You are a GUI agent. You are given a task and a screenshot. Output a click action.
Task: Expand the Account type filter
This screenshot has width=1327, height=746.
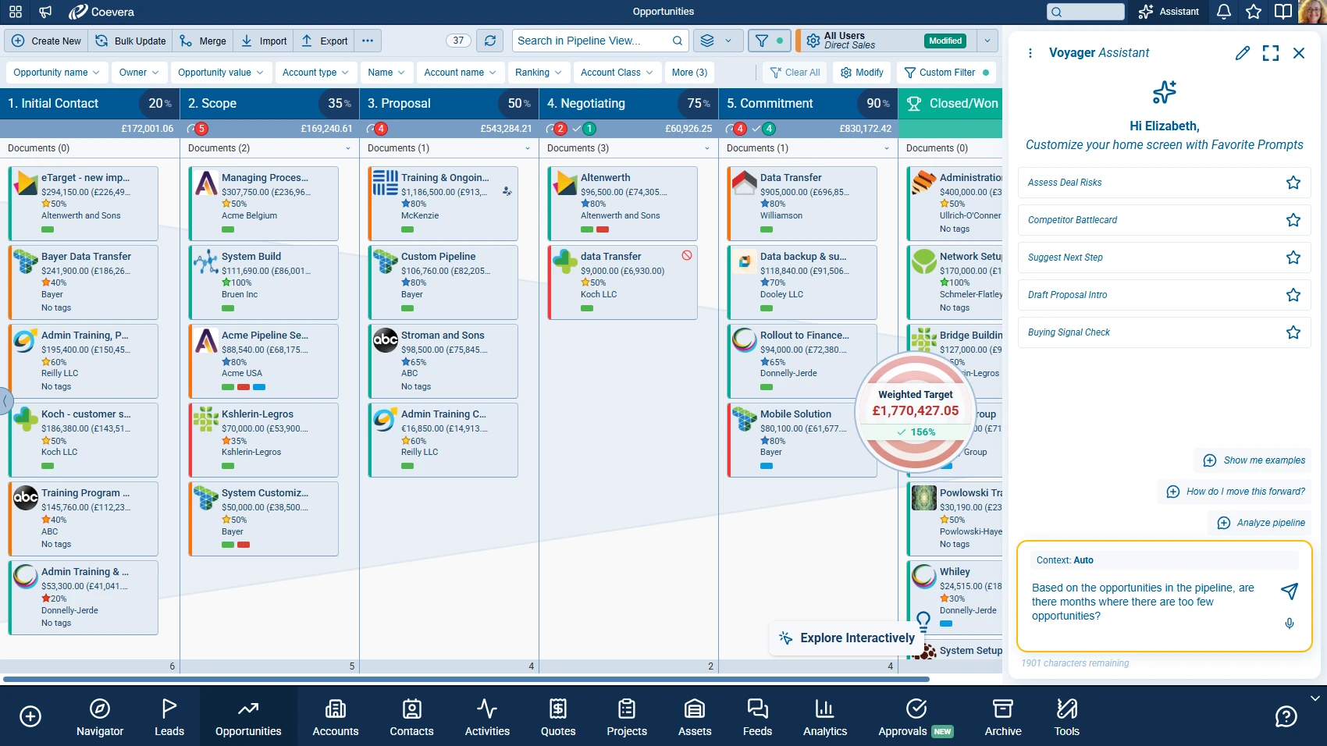[x=315, y=73]
